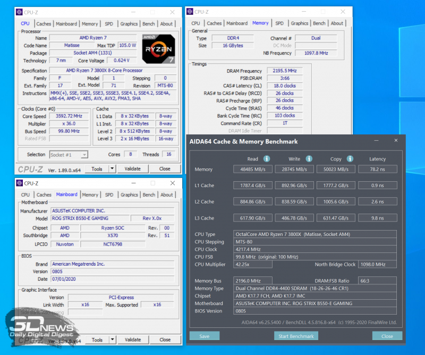Click the Write info icon in AIDA64
Screen dimensions: 425x355
coord(309,159)
